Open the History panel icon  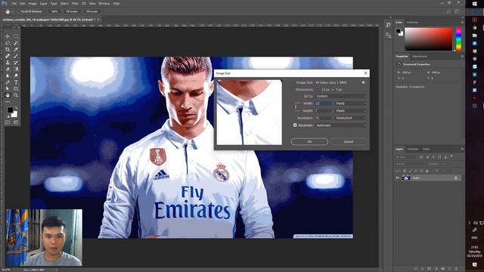pos(388,25)
